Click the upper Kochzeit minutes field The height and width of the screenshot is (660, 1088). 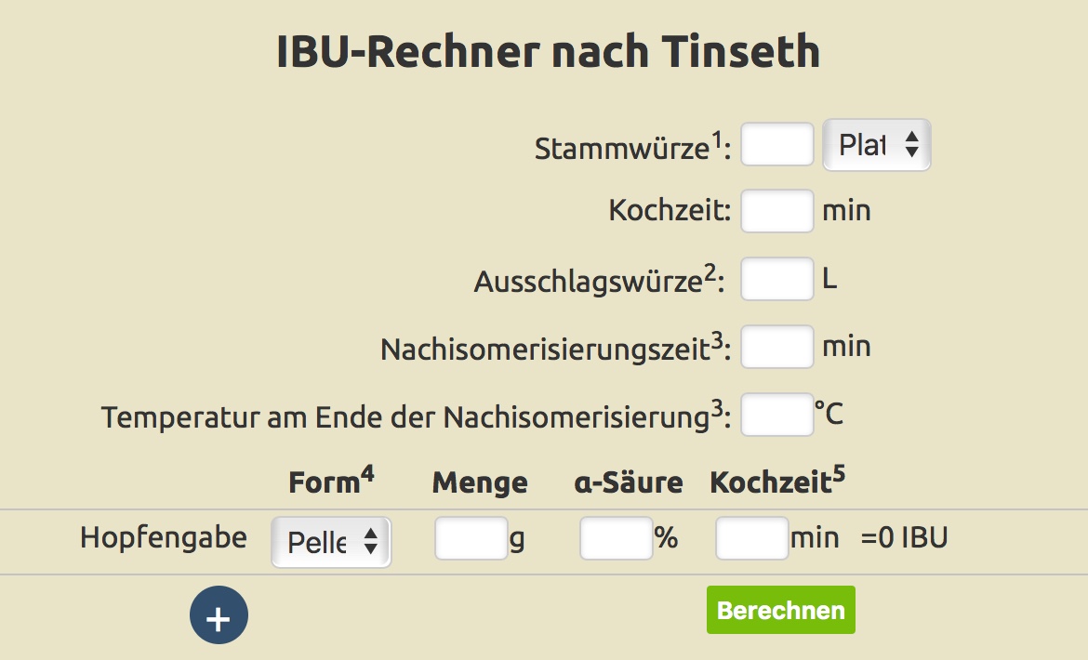[x=777, y=211]
